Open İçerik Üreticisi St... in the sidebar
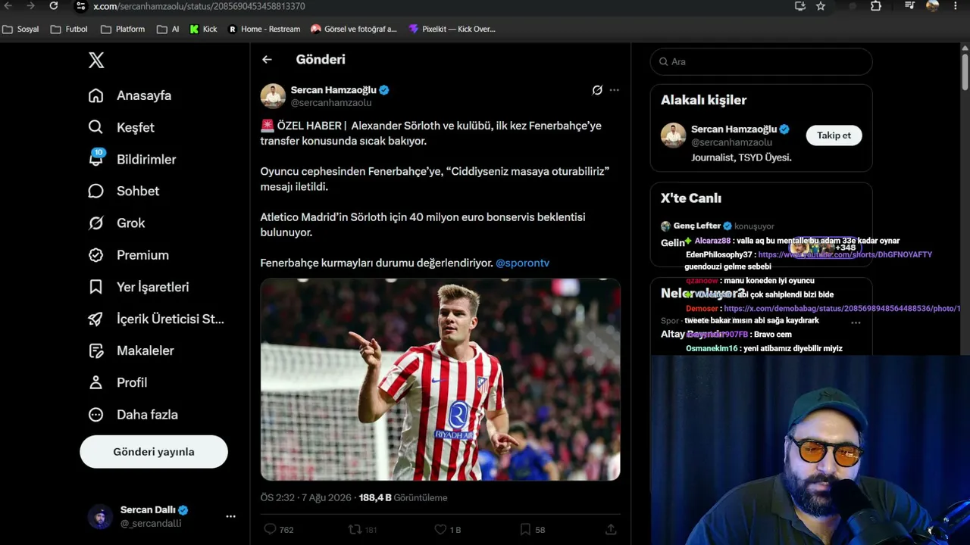Screen dimensions: 970x545 (156, 319)
